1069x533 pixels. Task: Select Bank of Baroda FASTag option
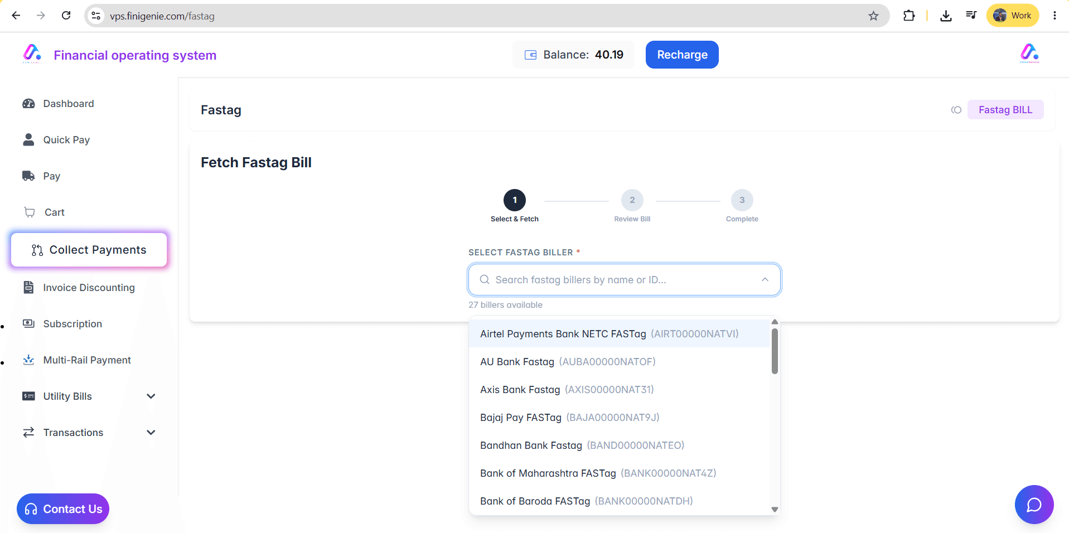click(620, 501)
